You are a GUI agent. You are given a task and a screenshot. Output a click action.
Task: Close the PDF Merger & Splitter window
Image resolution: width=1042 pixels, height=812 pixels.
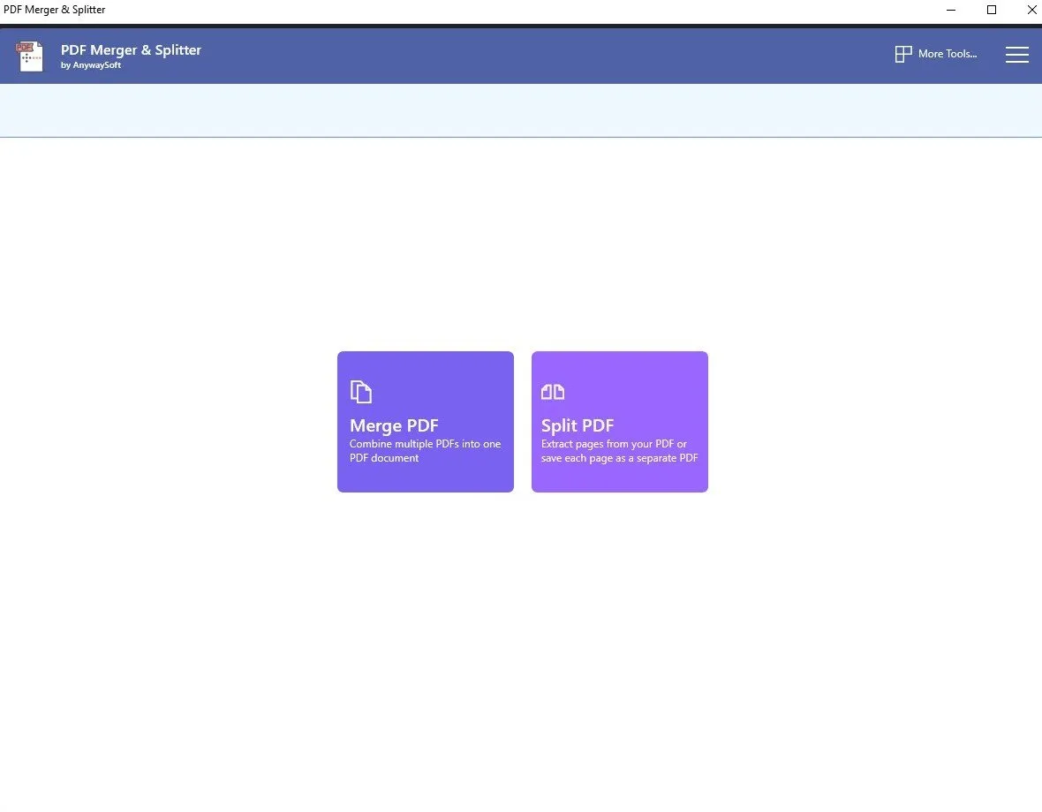[1031, 10]
